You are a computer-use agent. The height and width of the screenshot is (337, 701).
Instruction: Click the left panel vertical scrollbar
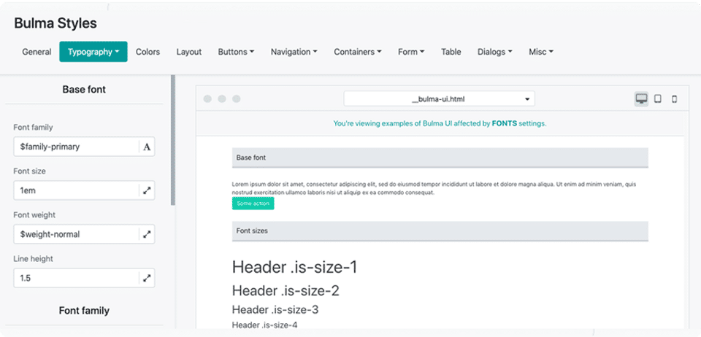pos(173,140)
